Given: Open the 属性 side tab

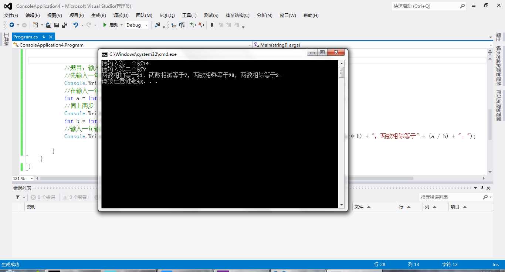Looking at the screenshot, I should point(499,37).
